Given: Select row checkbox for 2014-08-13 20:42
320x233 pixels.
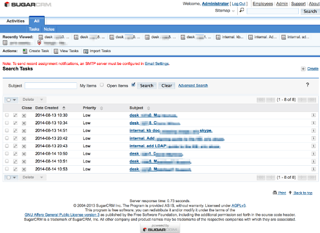Looking at the screenshot, I should coord(7,138).
